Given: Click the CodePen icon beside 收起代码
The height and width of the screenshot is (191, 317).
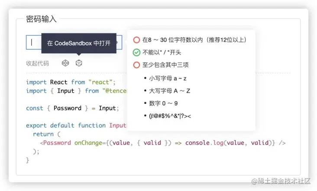Looking at the screenshot, I should pos(65,63).
